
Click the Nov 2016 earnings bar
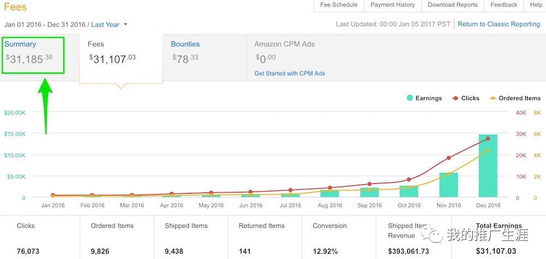448,185
